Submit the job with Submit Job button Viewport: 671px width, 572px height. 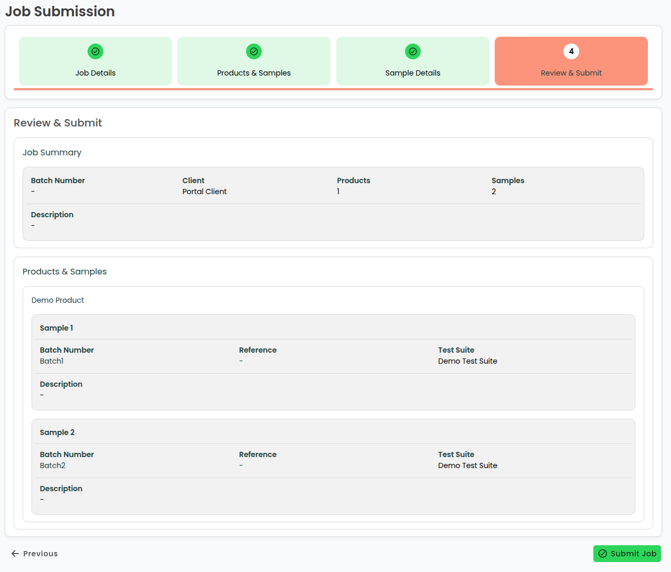click(627, 554)
